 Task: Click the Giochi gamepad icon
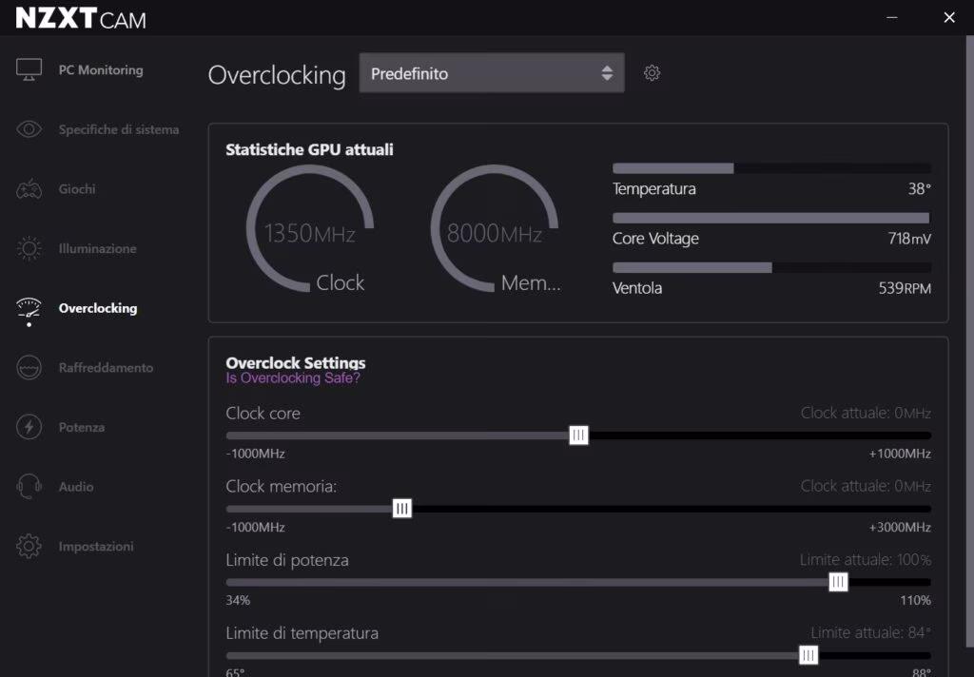(x=29, y=189)
